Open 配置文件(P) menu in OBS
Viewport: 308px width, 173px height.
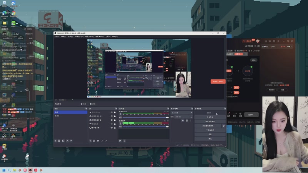pyautogui.click(x=89, y=37)
